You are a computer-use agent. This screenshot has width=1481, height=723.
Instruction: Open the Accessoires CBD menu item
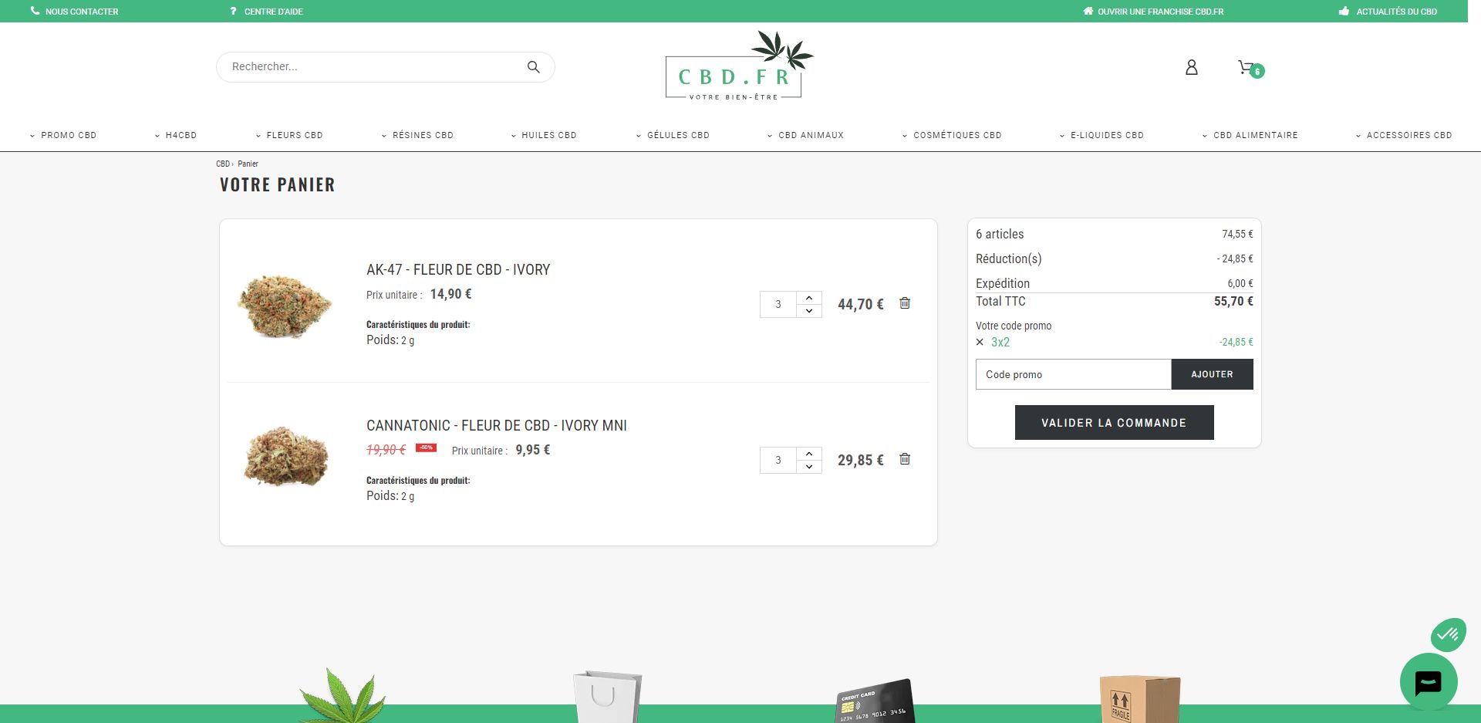point(1404,135)
